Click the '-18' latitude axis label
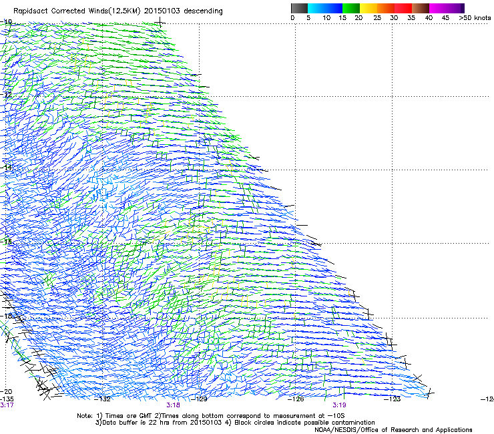Image resolution: width=494 pixels, height=434 pixels. 6,316
